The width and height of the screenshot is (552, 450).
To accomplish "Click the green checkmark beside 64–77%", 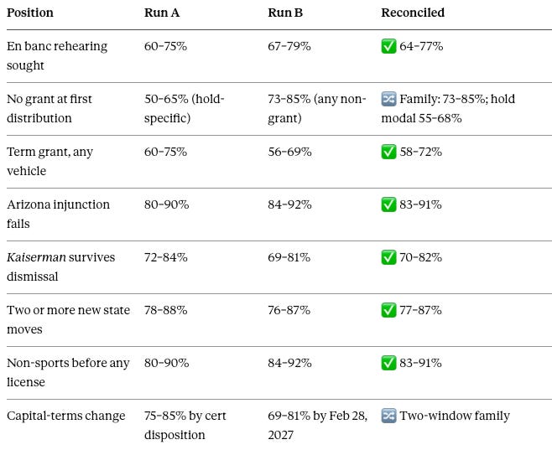I will pos(388,46).
